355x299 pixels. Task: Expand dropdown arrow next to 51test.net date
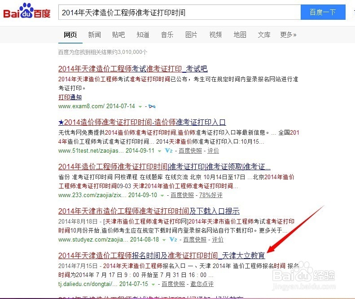pyautogui.click(x=159, y=151)
